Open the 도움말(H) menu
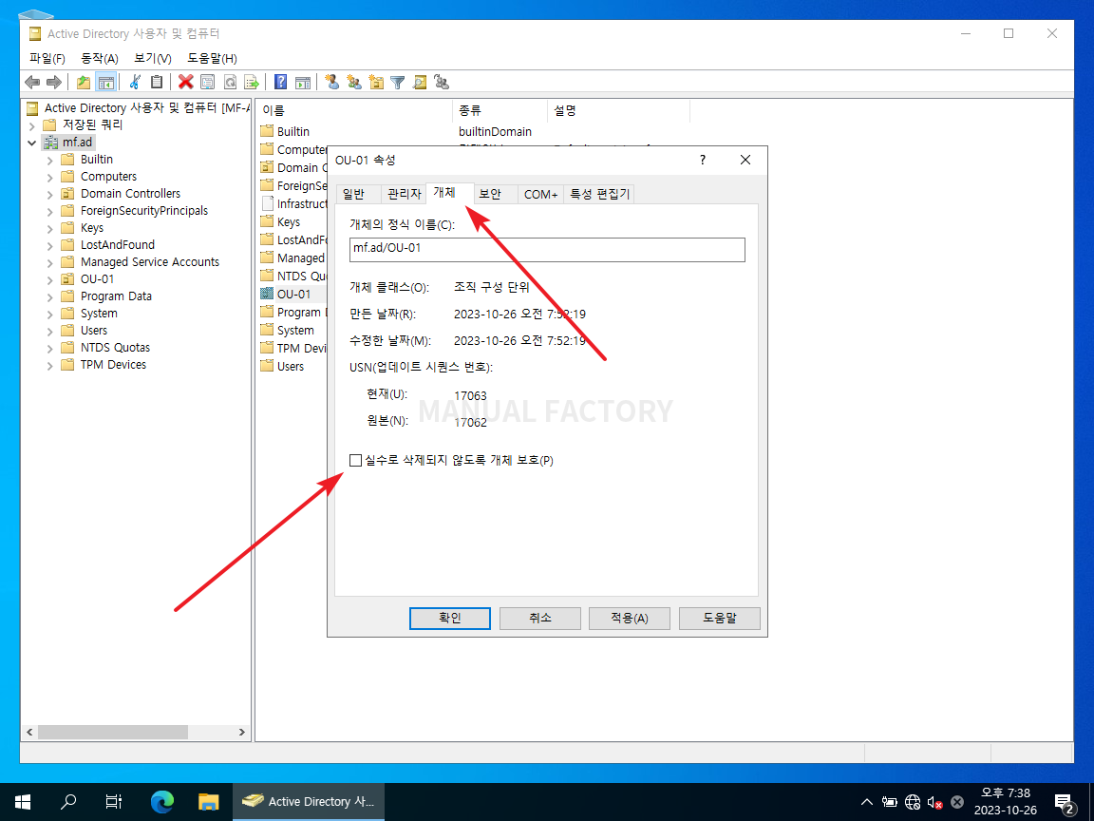 coord(212,59)
